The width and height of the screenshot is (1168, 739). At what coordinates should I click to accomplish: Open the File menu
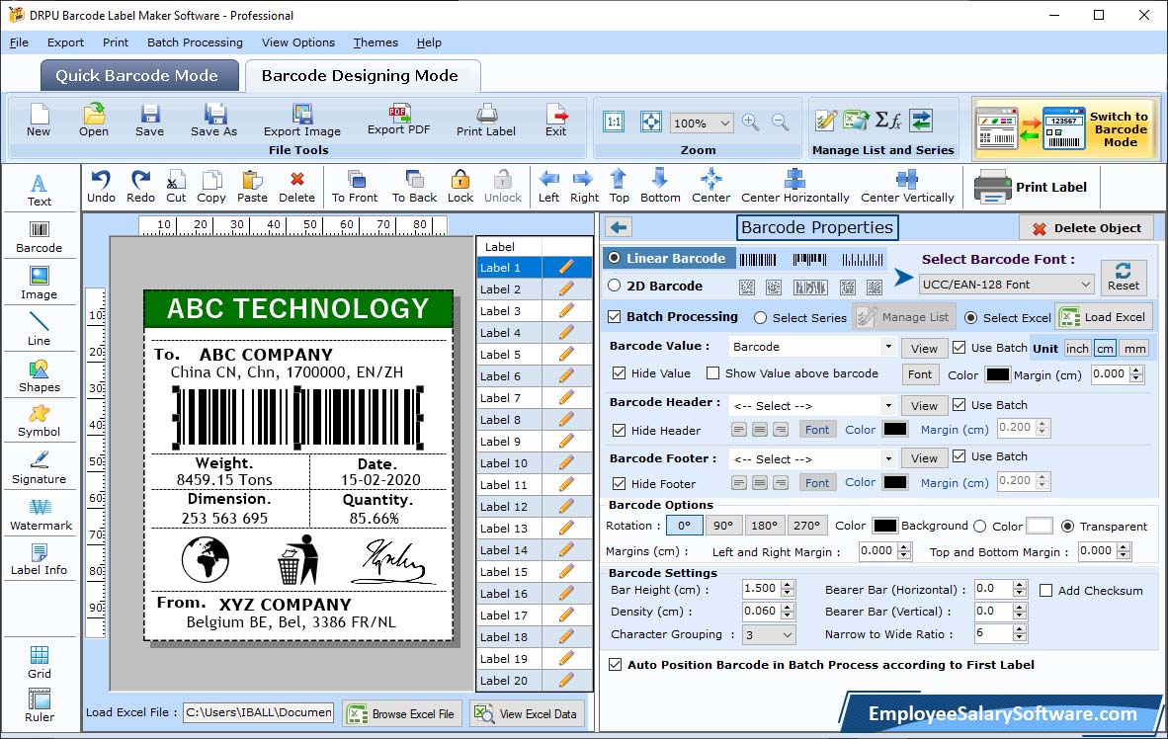click(x=19, y=42)
